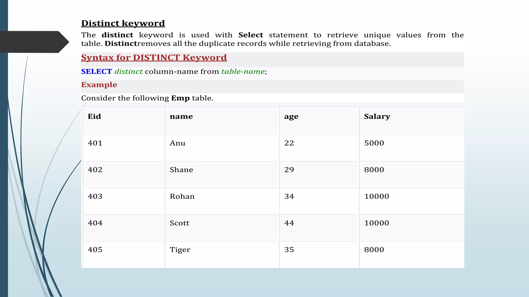The image size is (529, 297).
Task: Click the name cell 'Shane'
Action: pyautogui.click(x=222, y=175)
